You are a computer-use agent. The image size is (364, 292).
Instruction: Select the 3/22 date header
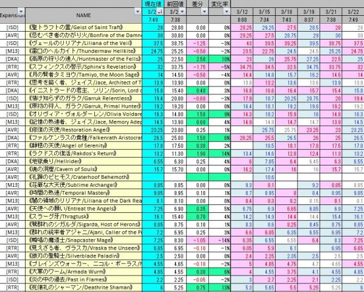coord(353,12)
